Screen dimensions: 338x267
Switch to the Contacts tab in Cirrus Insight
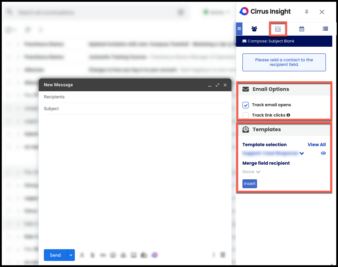254,29
